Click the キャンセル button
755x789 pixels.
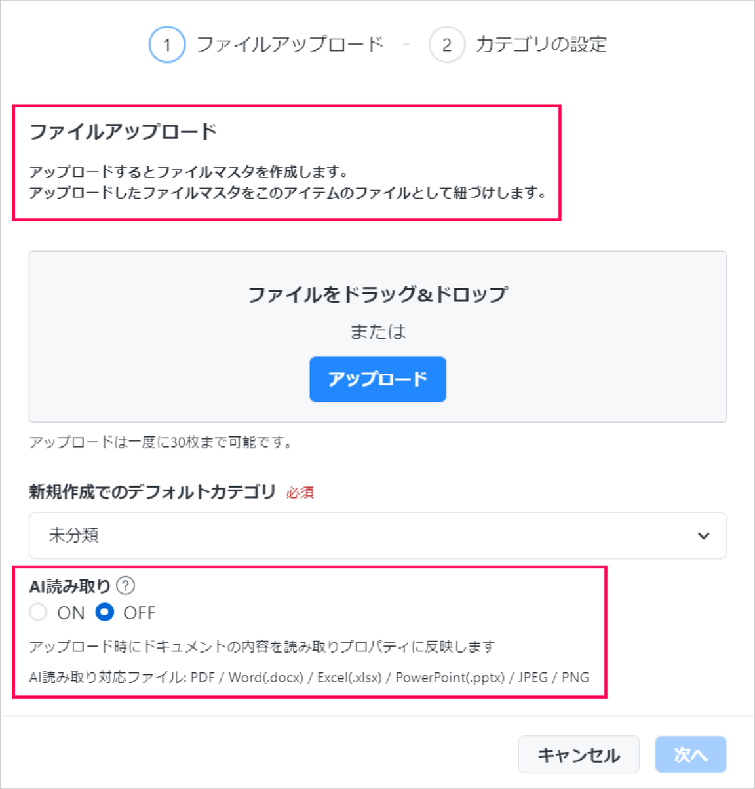point(579,755)
